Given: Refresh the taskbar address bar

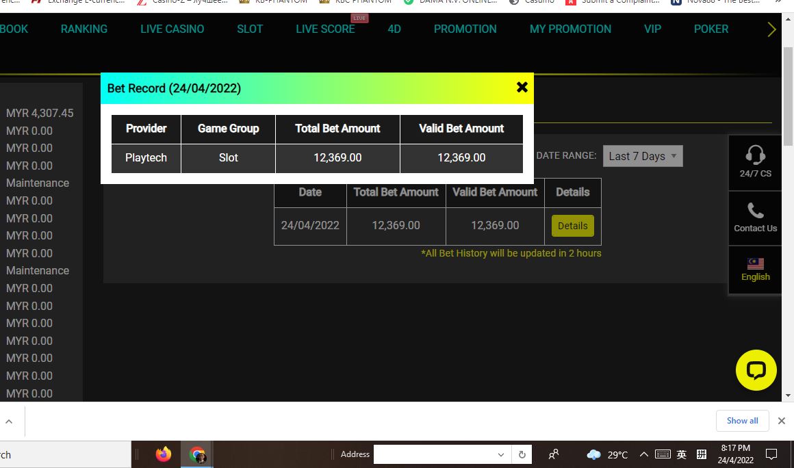Looking at the screenshot, I should [x=522, y=454].
